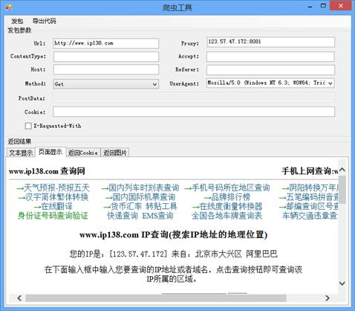Click the app icon in the title bar
355x311 pixels.
click(x=9, y=7)
